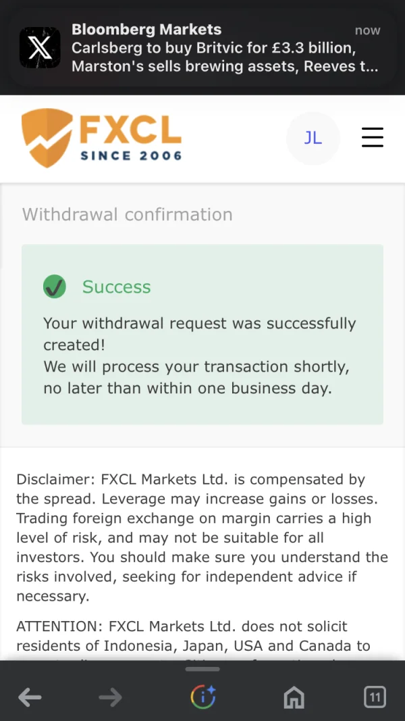Screen dimensions: 405x721
Task: Tap the 'Withdrawal confirmation' heading
Action: click(x=127, y=215)
